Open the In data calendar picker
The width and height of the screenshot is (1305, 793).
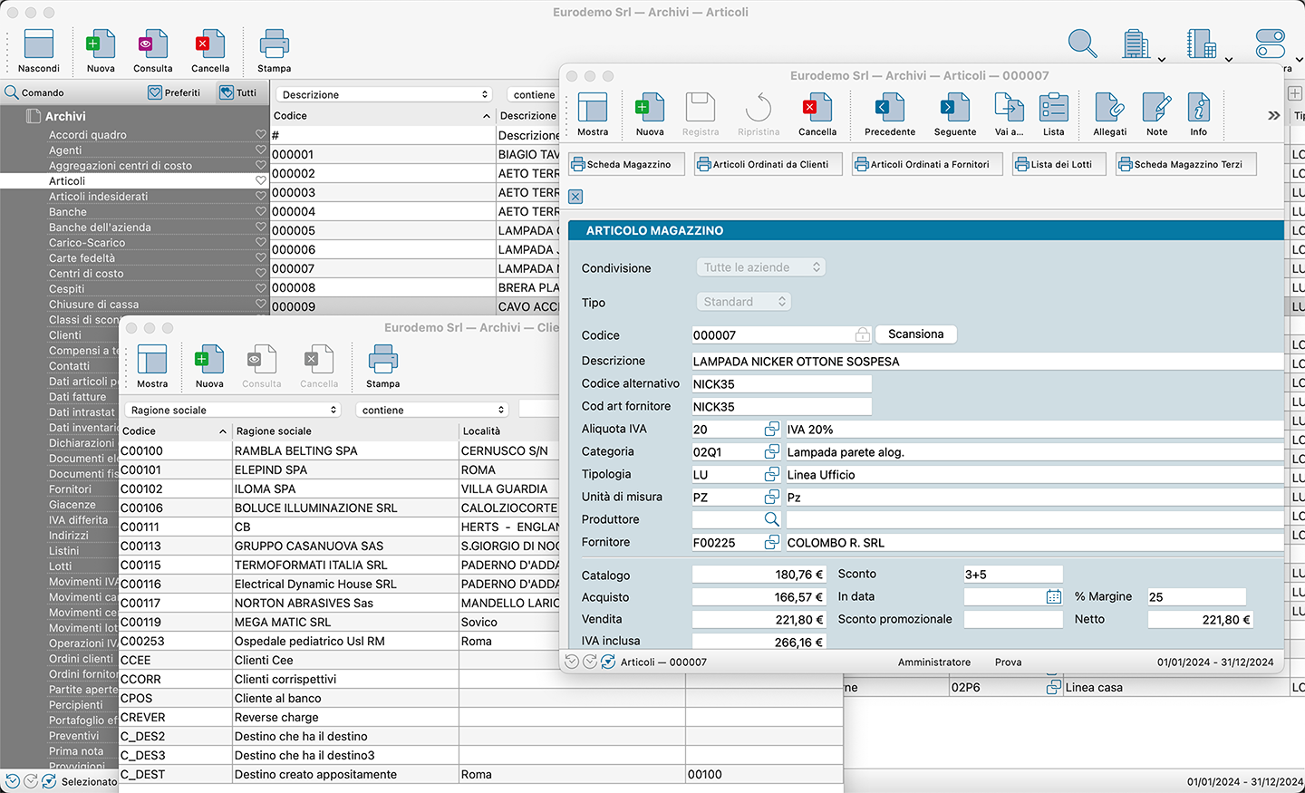pyautogui.click(x=1053, y=597)
